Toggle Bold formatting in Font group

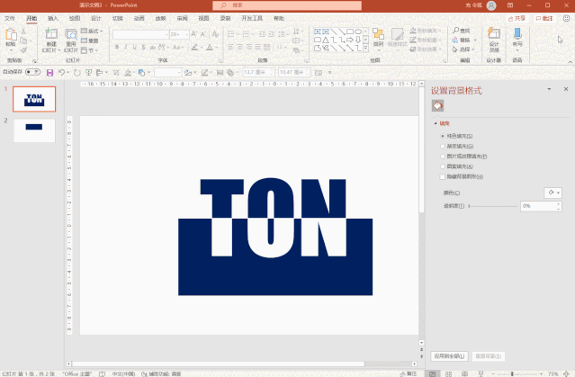coord(117,47)
